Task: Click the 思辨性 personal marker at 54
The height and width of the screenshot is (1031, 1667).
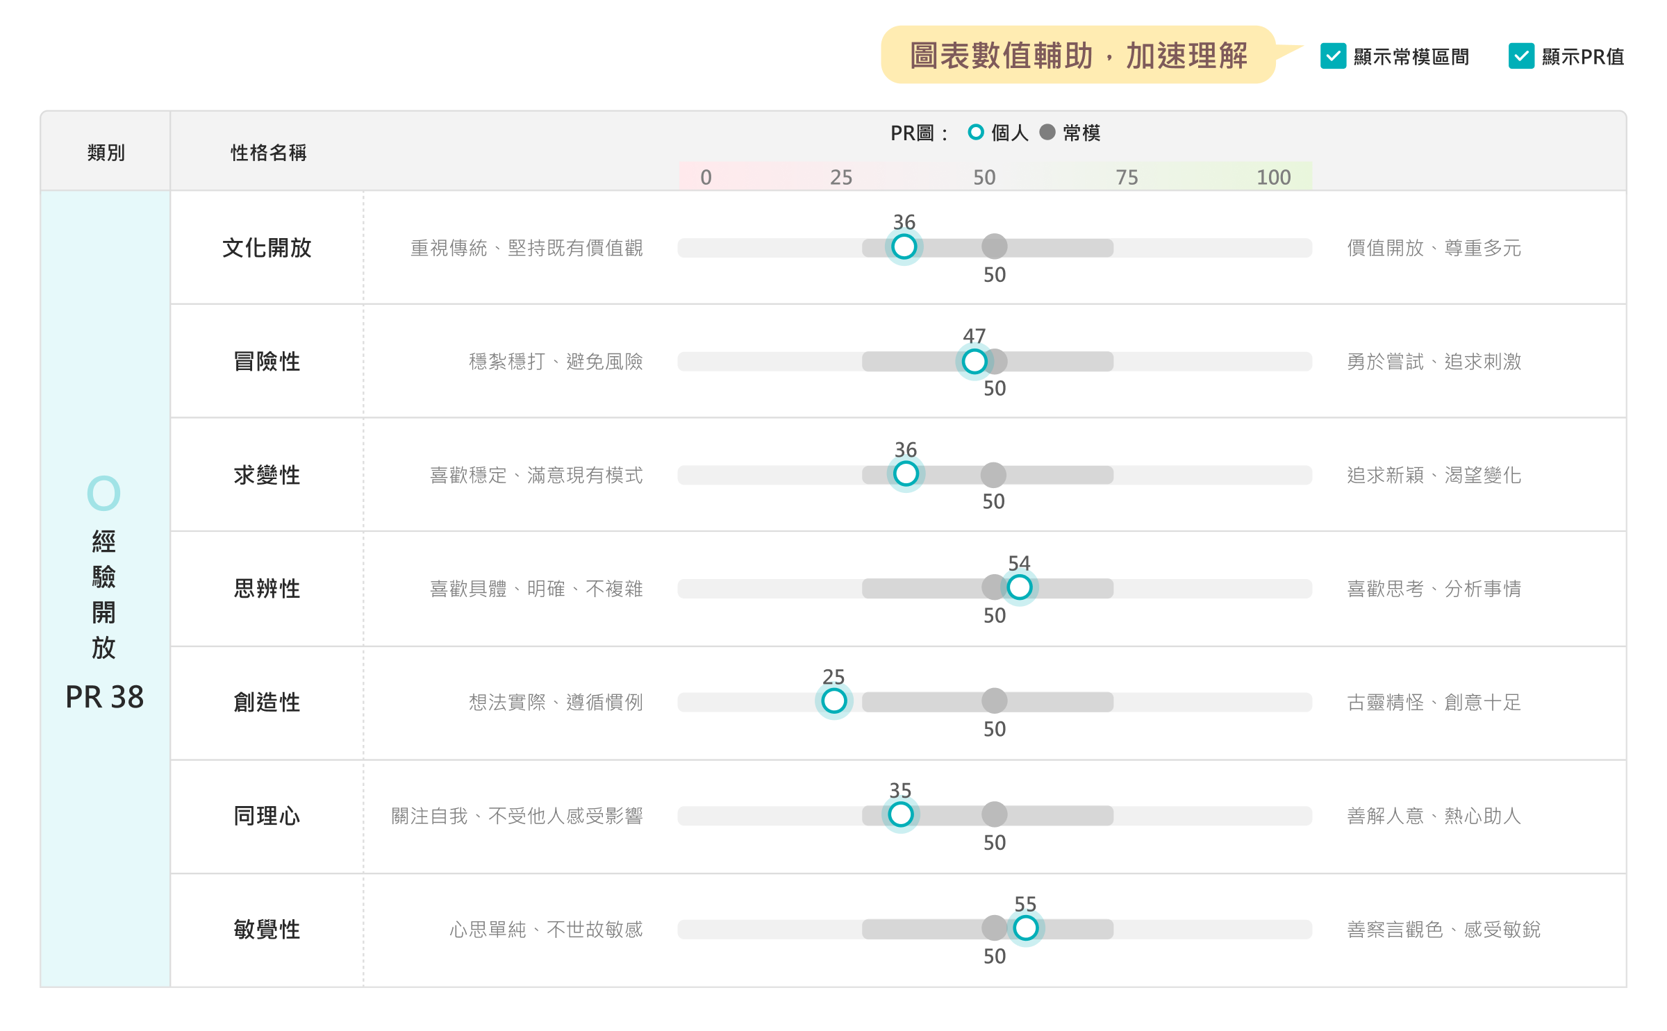Action: click(1019, 587)
